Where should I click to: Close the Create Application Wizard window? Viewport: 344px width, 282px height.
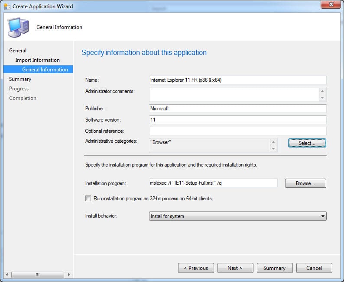pyautogui.click(x=331, y=4)
